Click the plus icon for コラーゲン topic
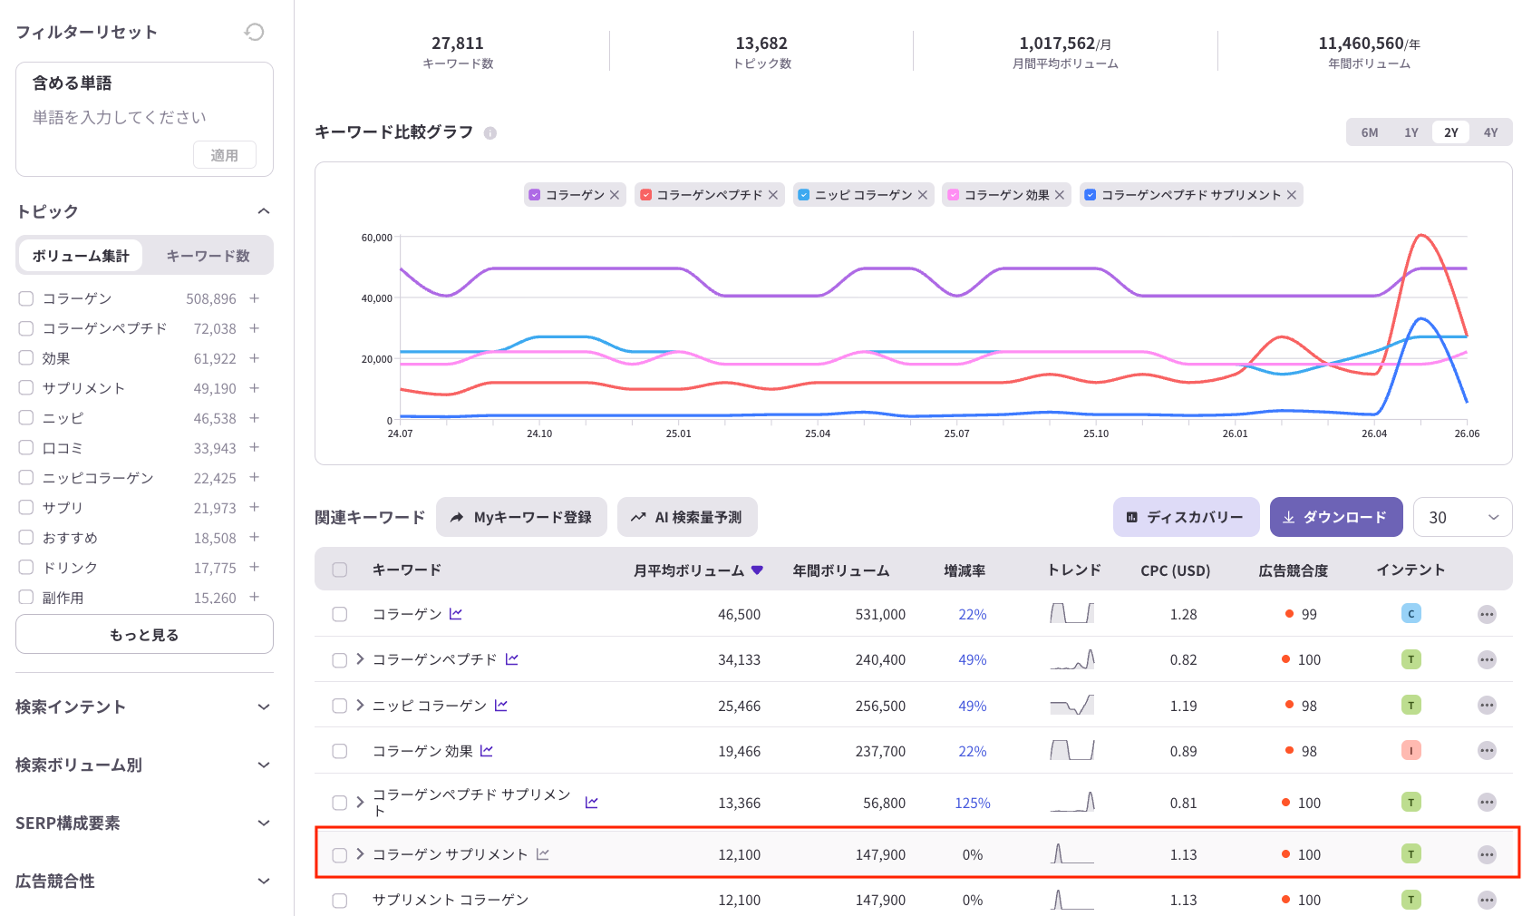 click(255, 298)
